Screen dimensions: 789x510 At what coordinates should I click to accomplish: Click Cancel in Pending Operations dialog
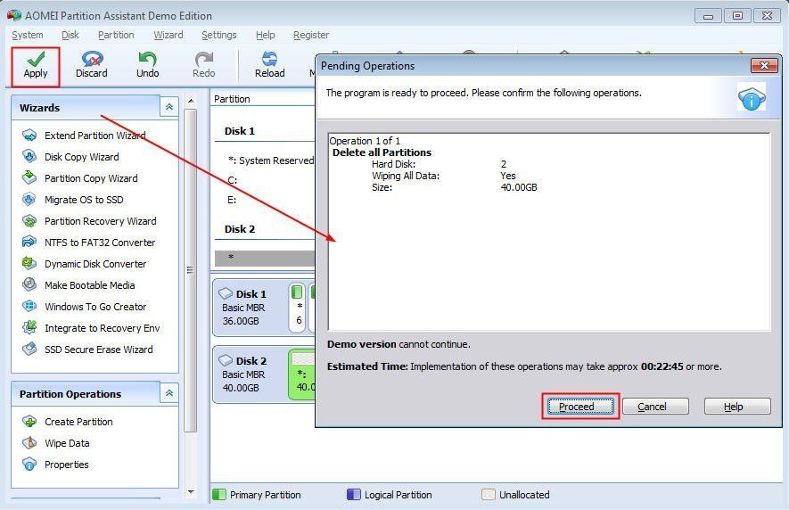tap(655, 407)
